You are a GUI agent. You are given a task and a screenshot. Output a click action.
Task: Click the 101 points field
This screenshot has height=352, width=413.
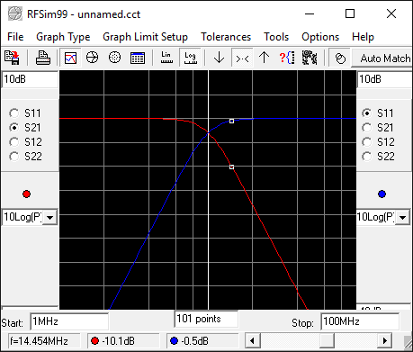point(206,319)
